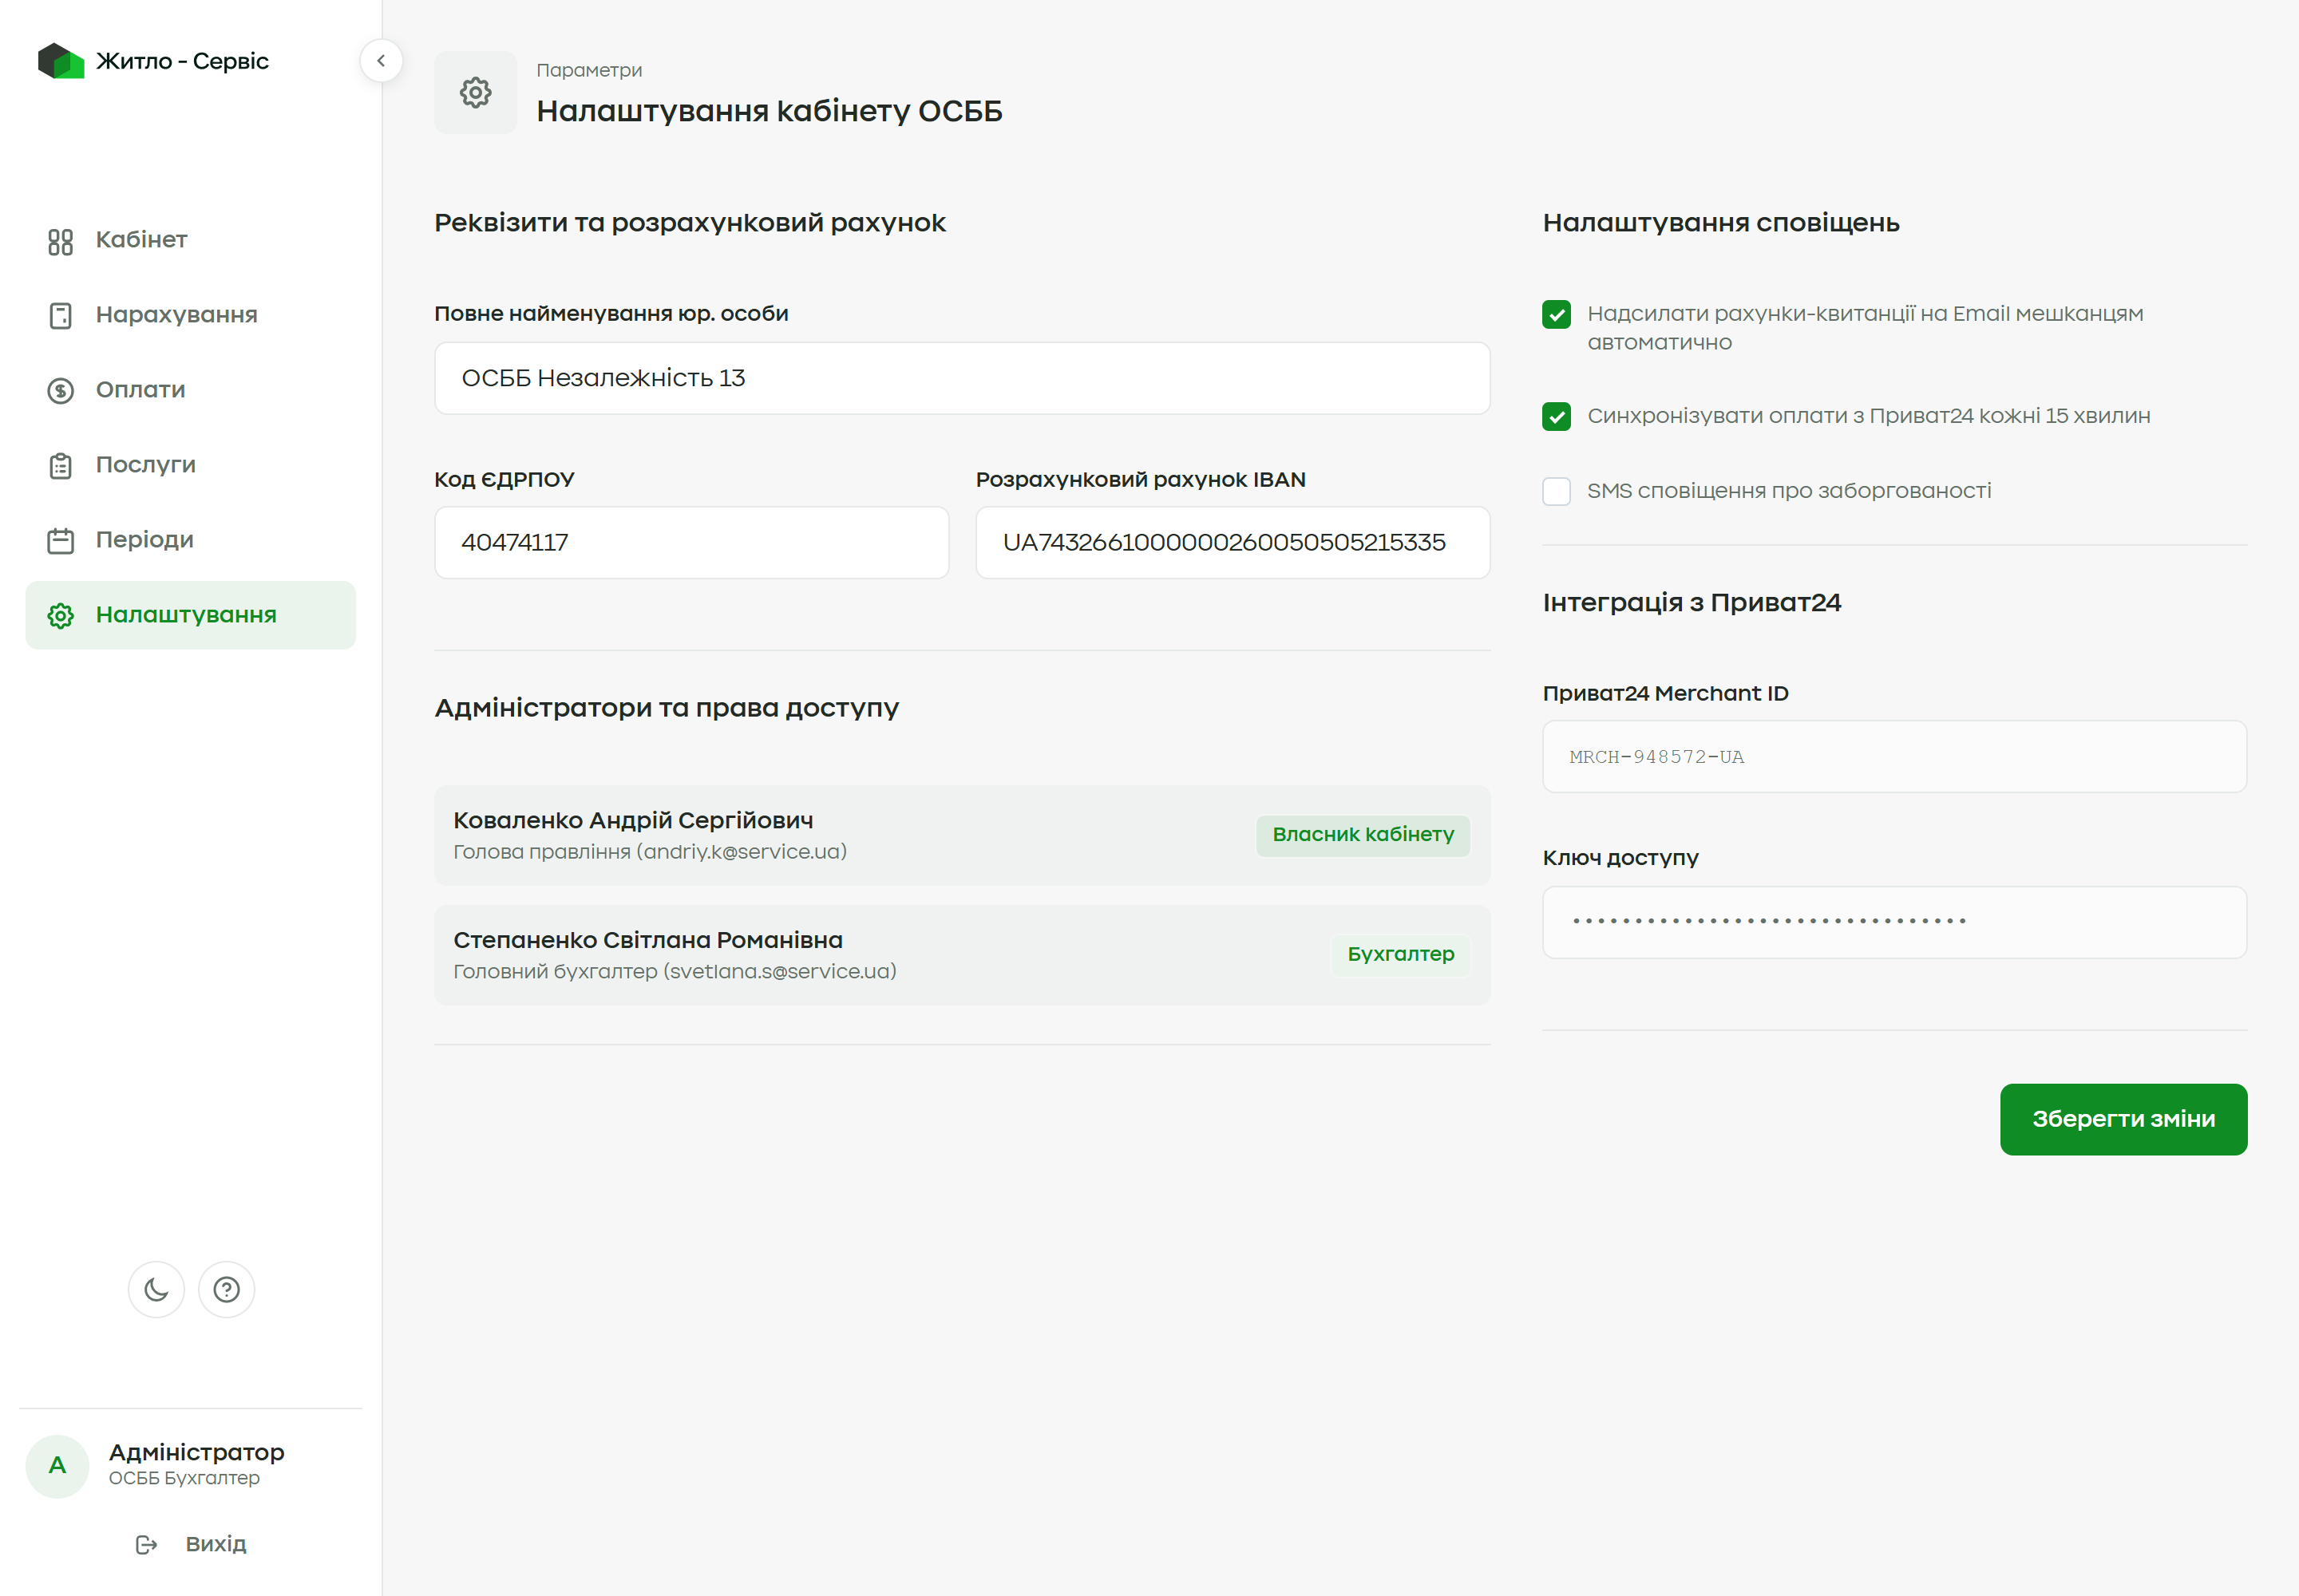Viewport: 2299px width, 1596px height.
Task: Click the Періоди calendar icon
Action: [x=61, y=540]
